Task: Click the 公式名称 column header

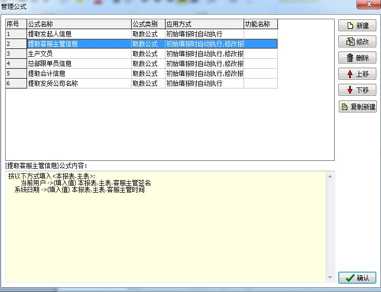Action: (79, 24)
